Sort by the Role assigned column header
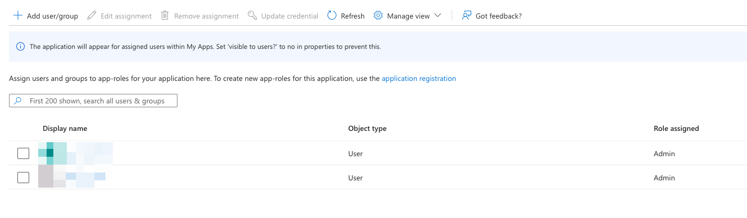Screen dimensions: 747x218 pos(676,129)
